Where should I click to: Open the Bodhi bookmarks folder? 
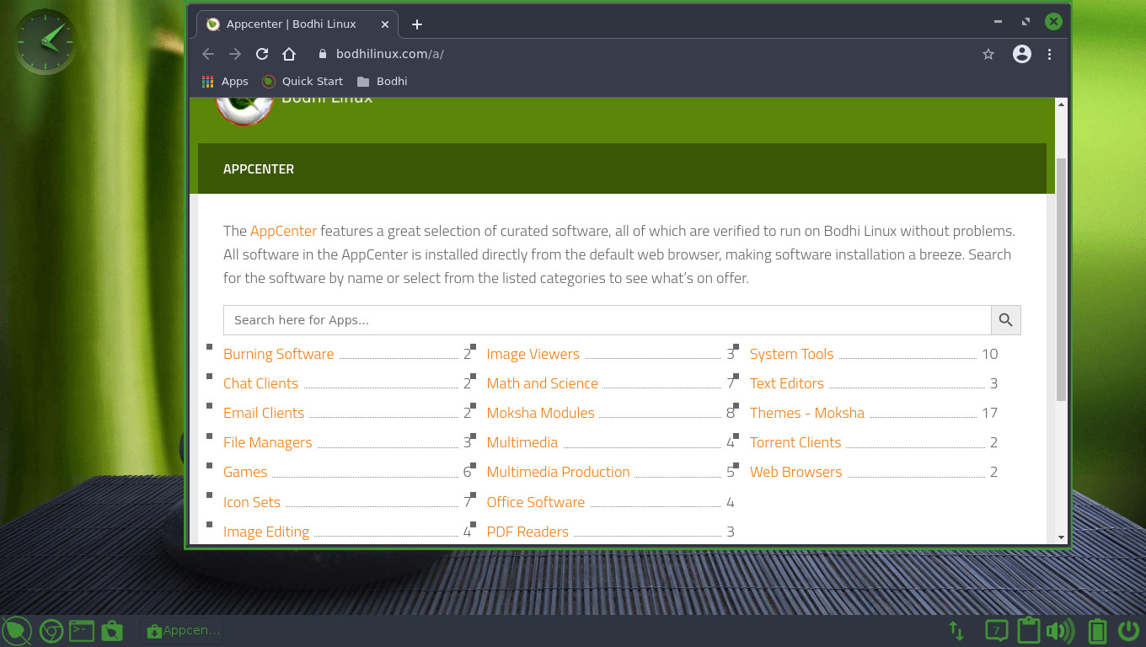pos(383,82)
